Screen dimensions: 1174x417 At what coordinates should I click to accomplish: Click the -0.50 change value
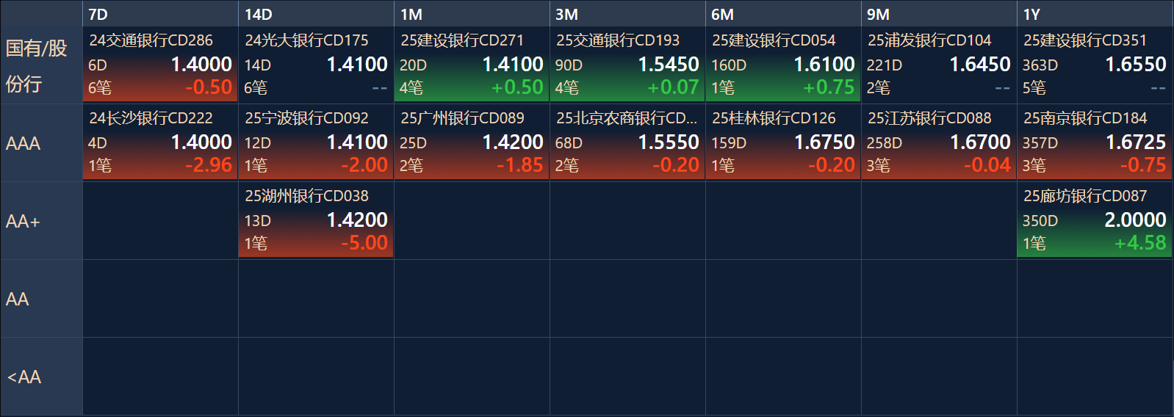(x=209, y=87)
